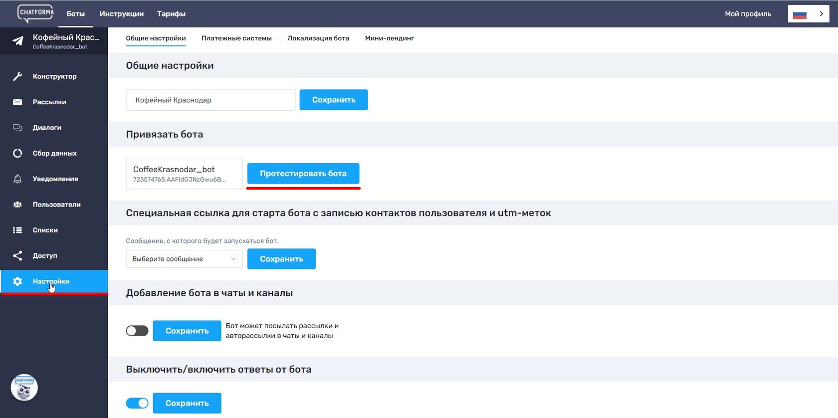
Task: Save the selected start message
Action: tap(281, 259)
